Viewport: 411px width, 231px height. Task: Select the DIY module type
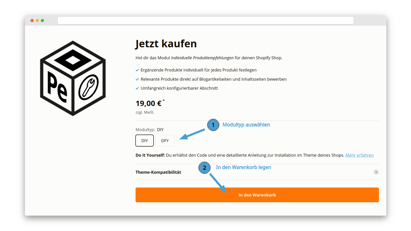[145, 141]
